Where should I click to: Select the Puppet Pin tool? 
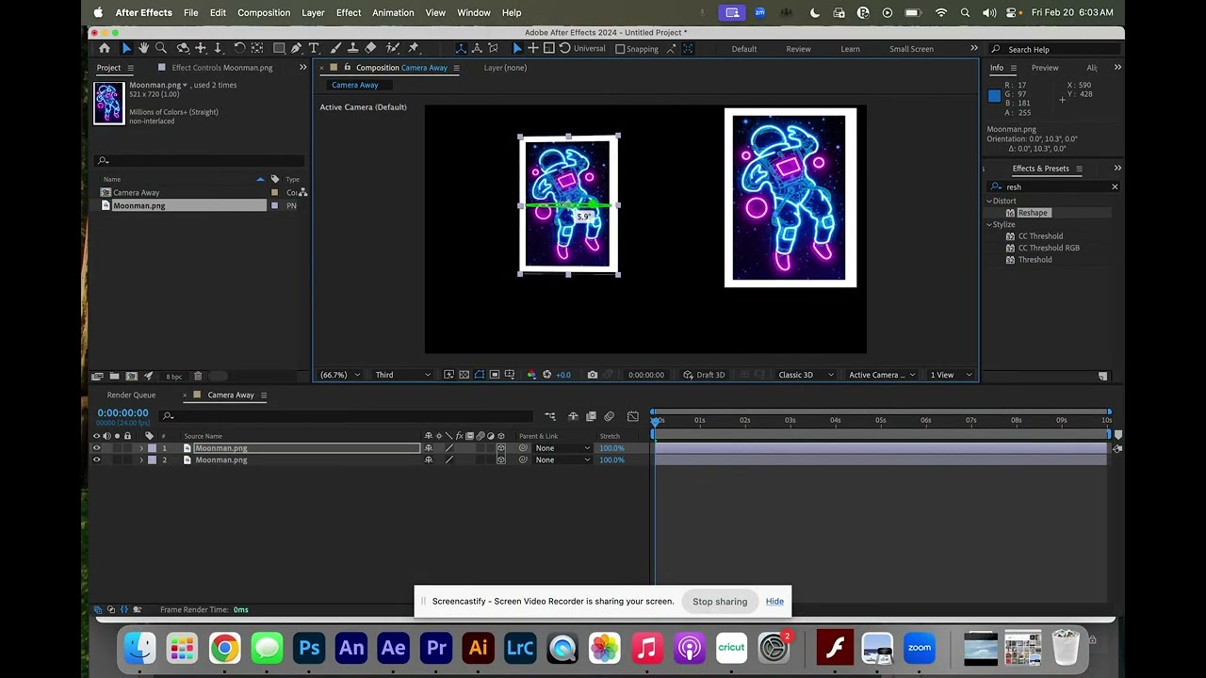coord(413,48)
